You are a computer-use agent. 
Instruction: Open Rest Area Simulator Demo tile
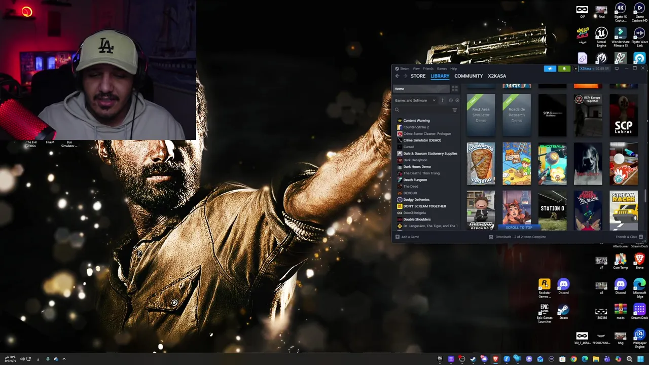481,115
